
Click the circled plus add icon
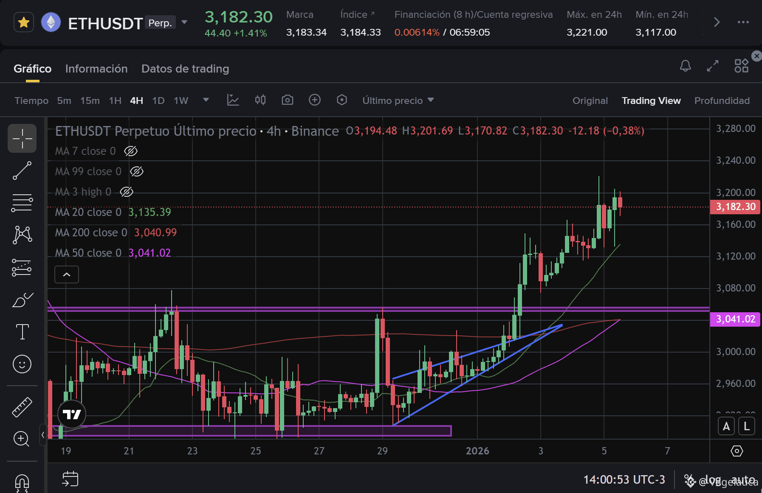point(315,100)
